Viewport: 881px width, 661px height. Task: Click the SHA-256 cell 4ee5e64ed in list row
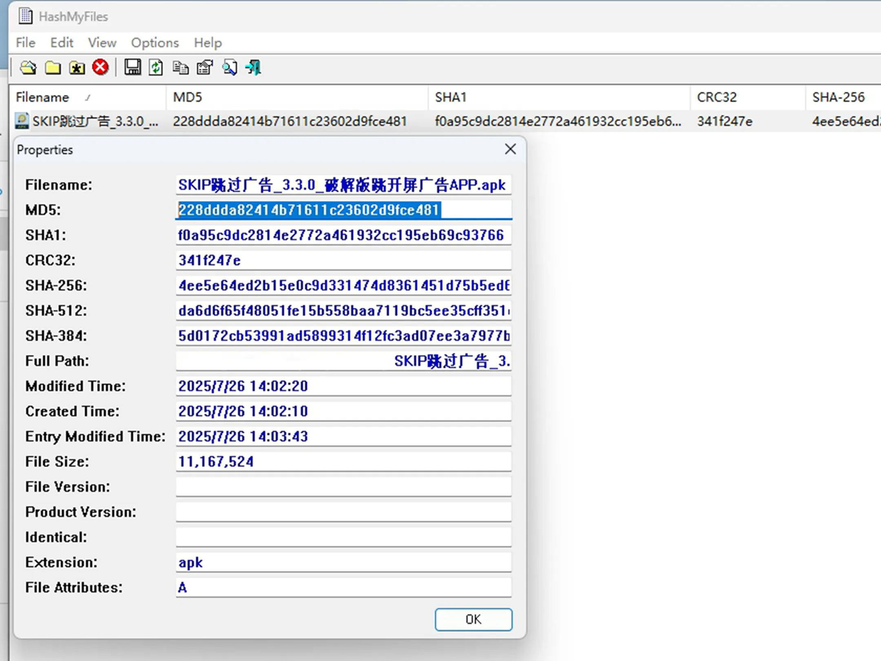pyautogui.click(x=846, y=121)
